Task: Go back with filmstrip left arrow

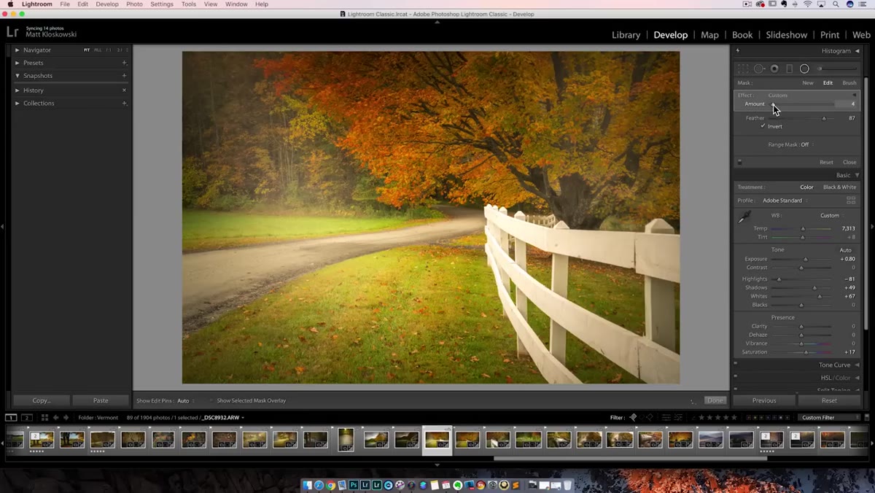Action: point(55,417)
